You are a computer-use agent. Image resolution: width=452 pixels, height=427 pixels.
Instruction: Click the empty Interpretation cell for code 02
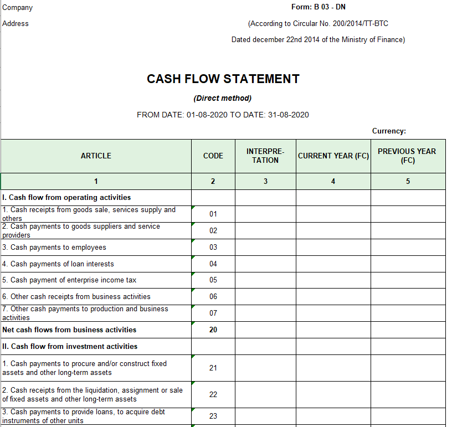[x=265, y=231]
